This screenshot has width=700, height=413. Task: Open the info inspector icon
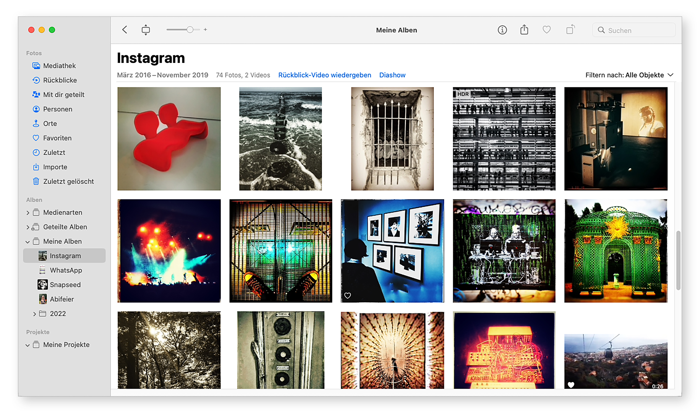click(502, 30)
